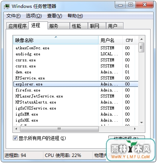Sort processes by CPU column header
This screenshot has width=157, height=163.
pyautogui.click(x=129, y=40)
